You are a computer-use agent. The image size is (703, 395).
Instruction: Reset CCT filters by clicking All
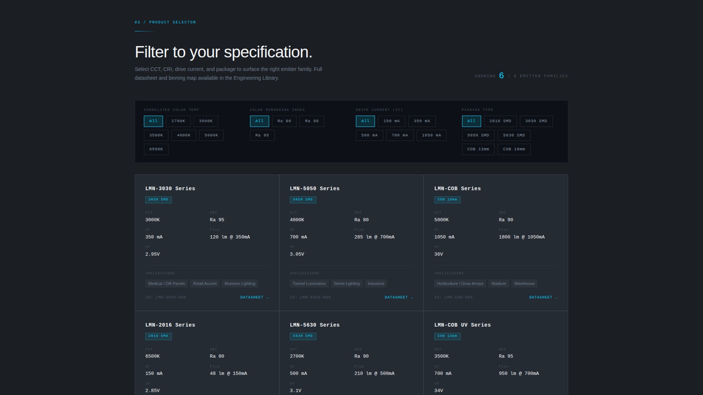[153, 121]
